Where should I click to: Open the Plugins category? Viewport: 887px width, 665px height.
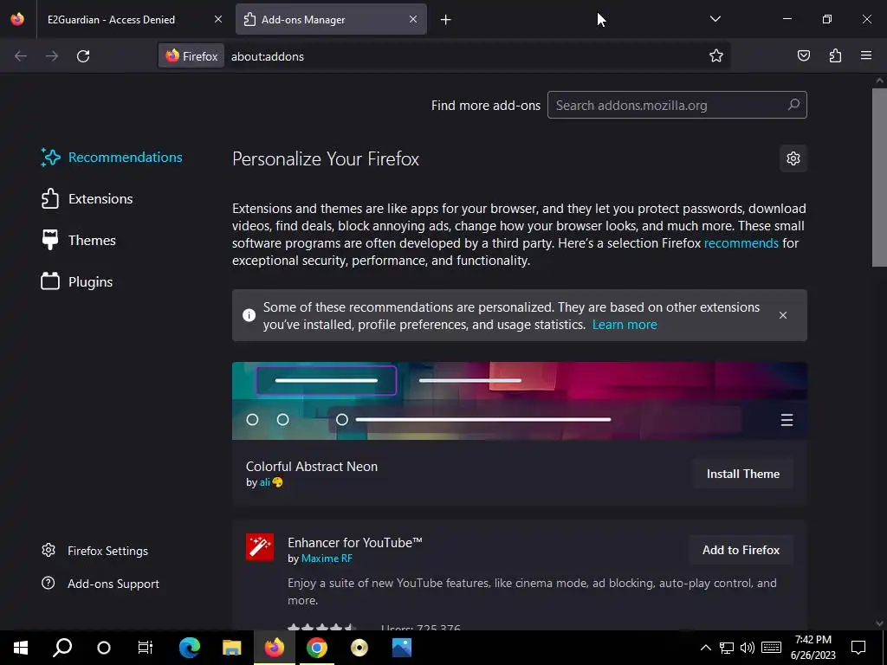point(77,281)
